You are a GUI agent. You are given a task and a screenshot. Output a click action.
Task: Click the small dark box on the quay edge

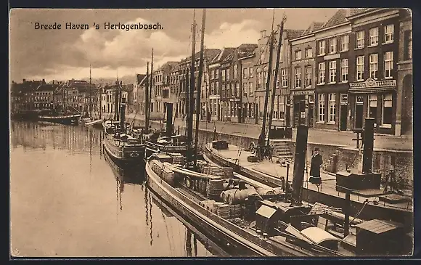click(x=220, y=144)
